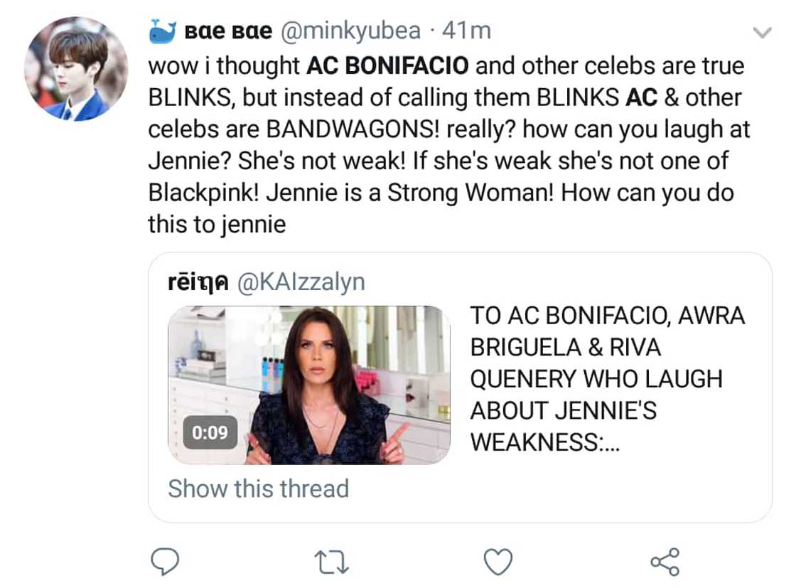Click the Show this thread link
This screenshot has height=588, width=796.
(258, 489)
